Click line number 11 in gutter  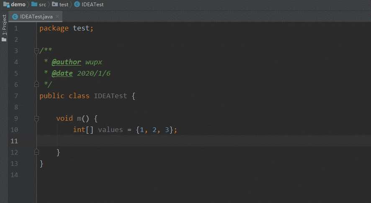pos(14,141)
